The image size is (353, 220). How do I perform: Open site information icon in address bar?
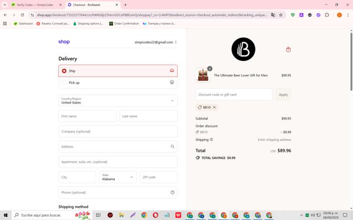pos(32,15)
